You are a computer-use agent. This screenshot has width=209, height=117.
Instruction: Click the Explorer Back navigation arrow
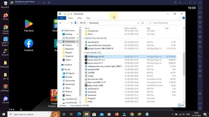[x=60, y=23]
